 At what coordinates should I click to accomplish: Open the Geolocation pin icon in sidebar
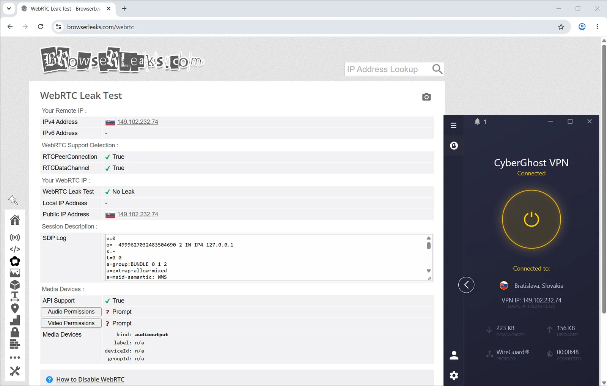15,308
